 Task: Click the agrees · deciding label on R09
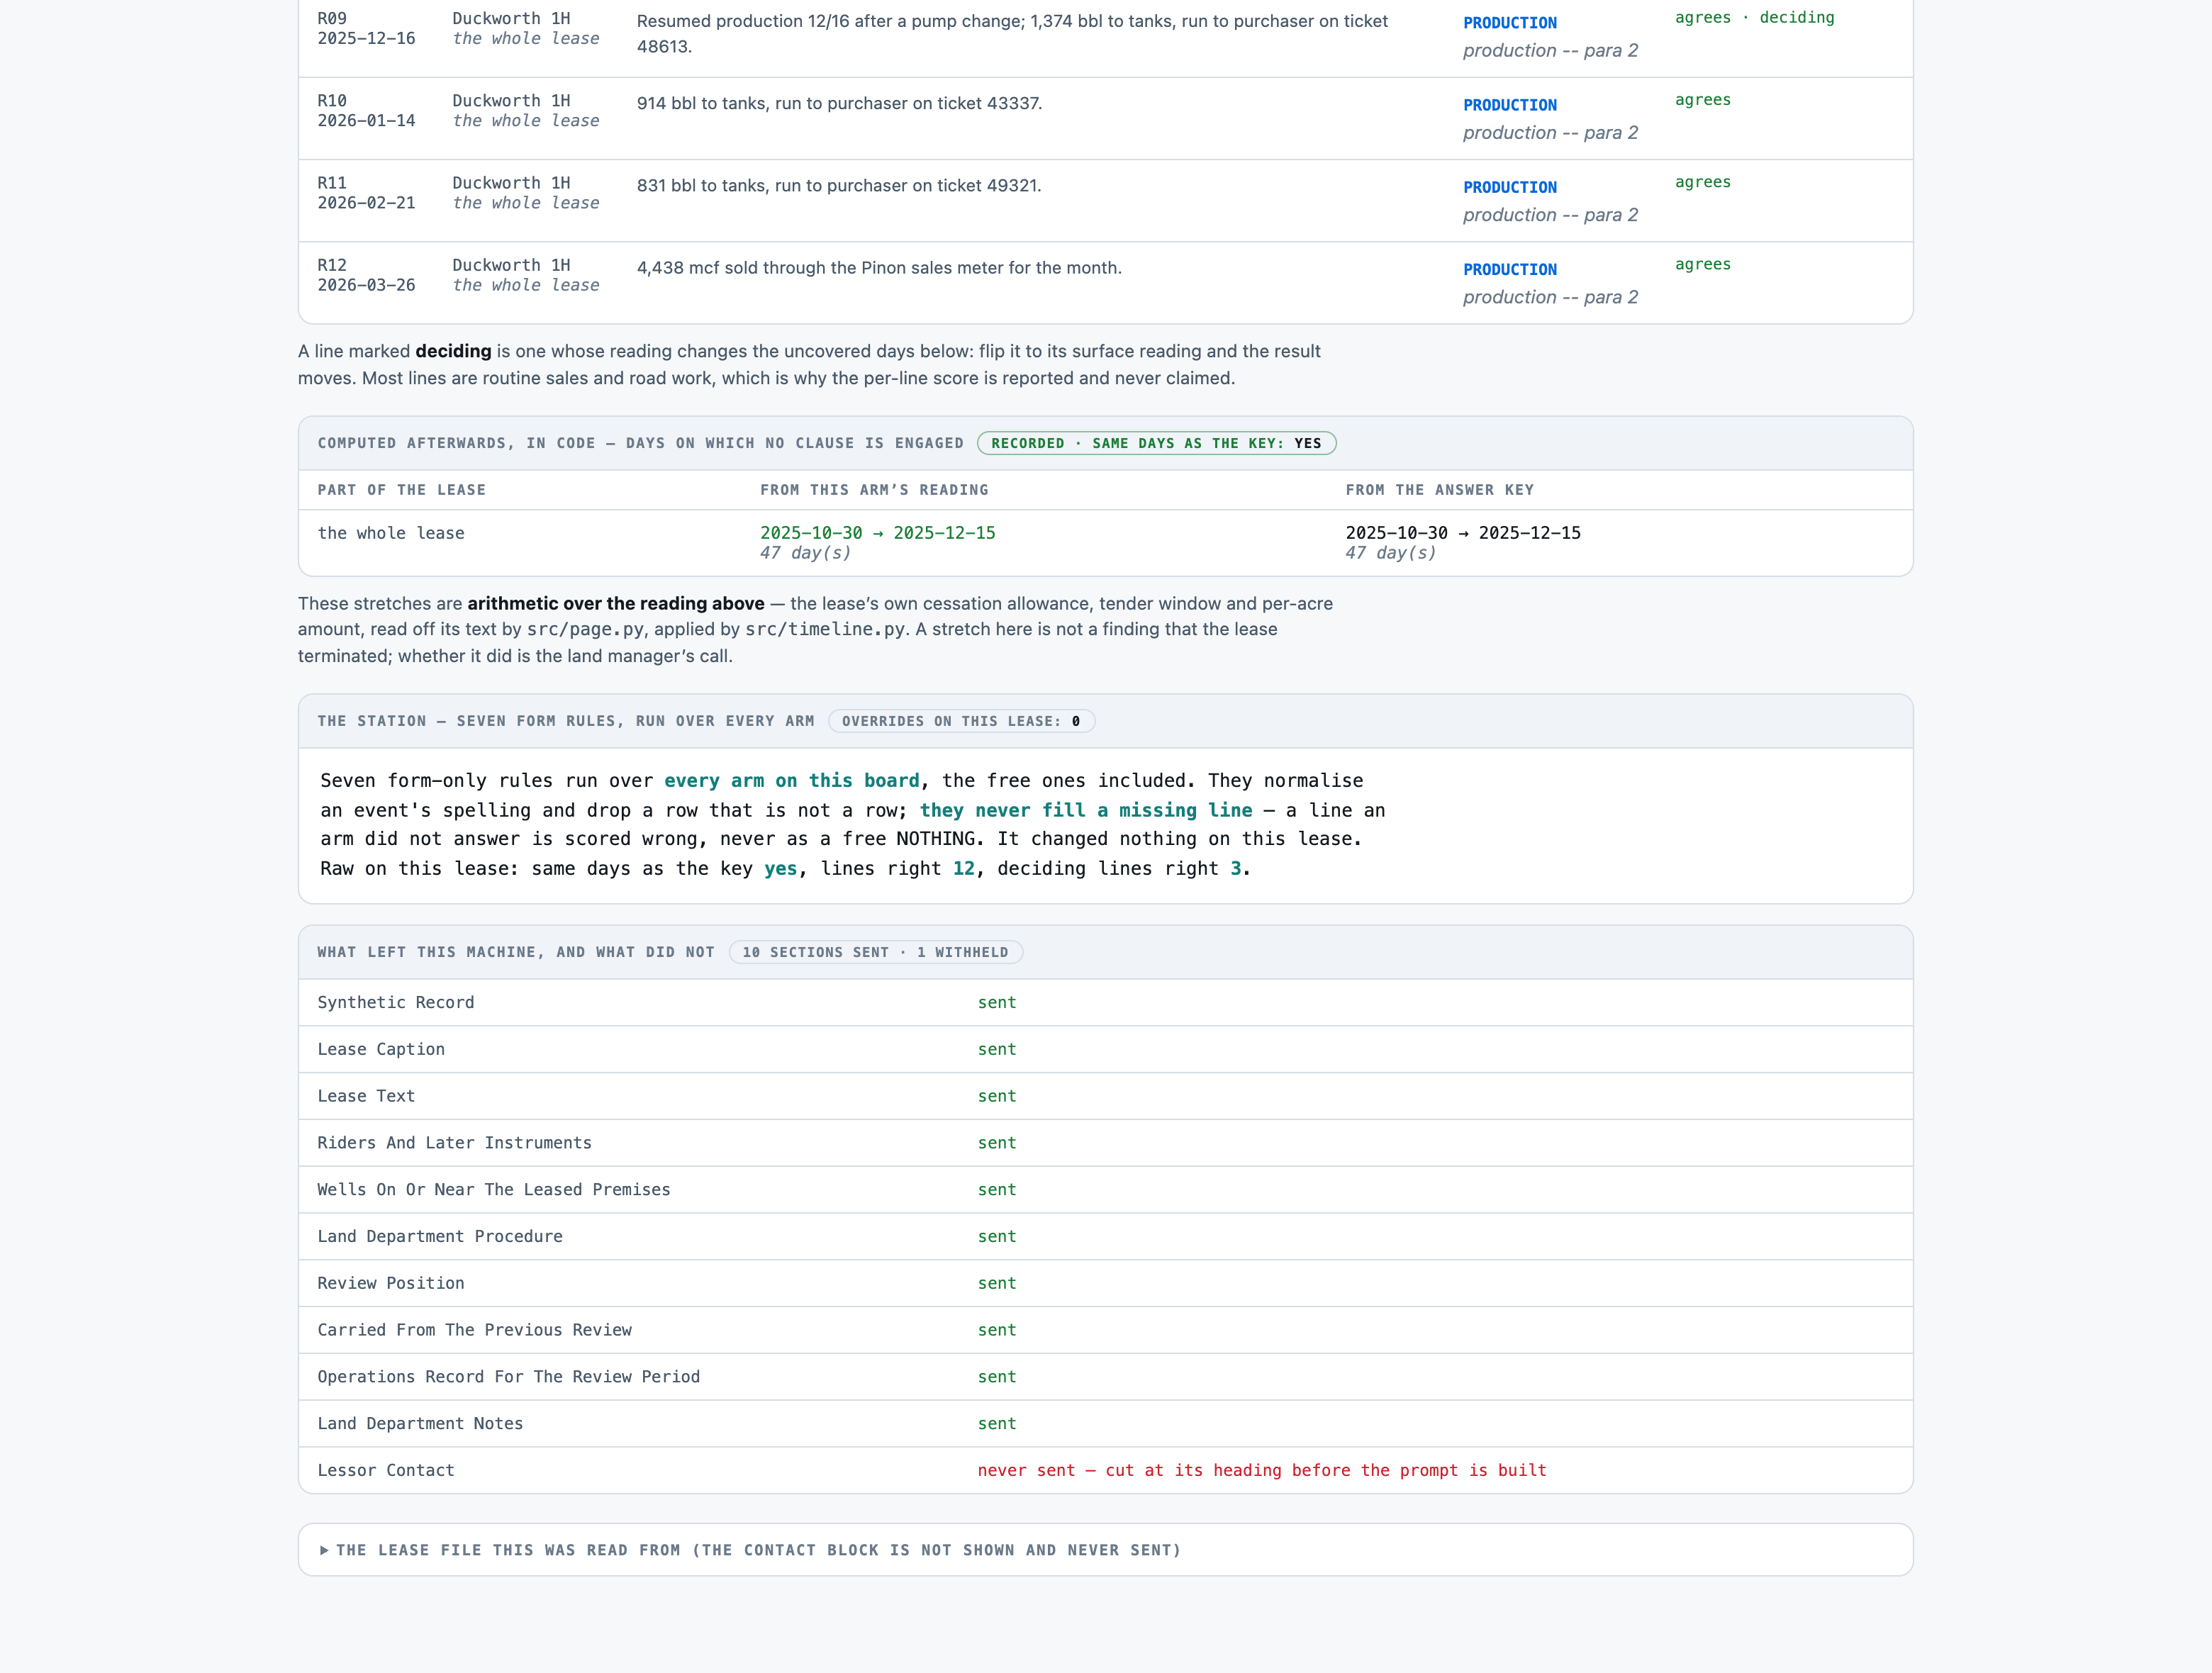1755,18
